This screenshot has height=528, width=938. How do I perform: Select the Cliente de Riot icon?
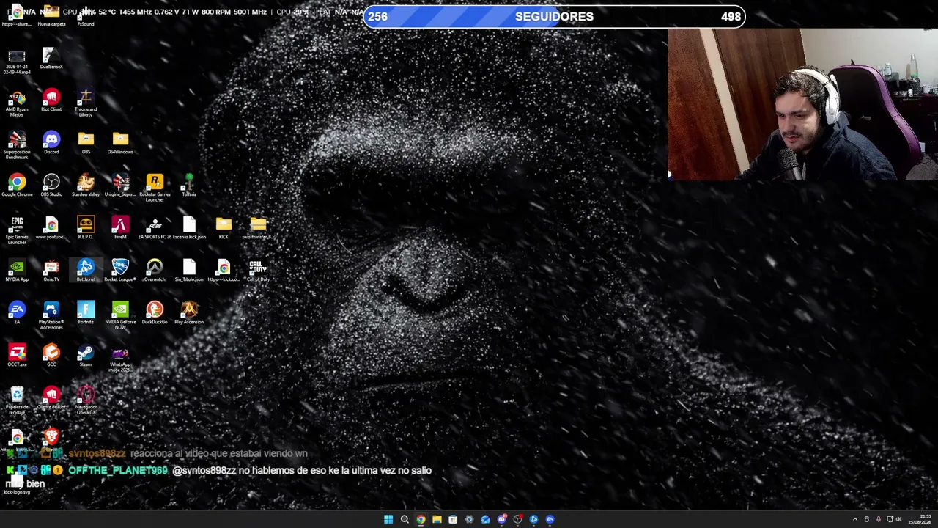pos(51,398)
